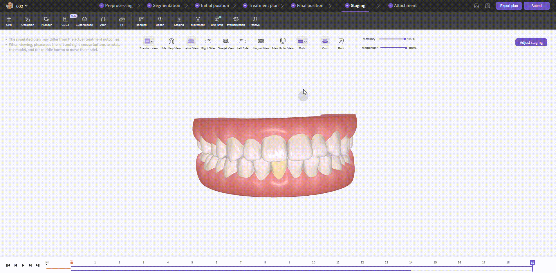Screen dimensions: 556x273
Task: Select the Staging step tab
Action: coord(355,6)
